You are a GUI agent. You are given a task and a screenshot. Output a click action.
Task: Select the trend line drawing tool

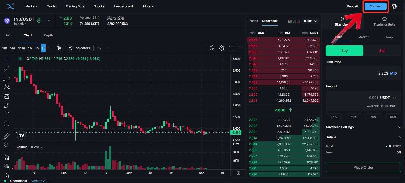(7, 69)
